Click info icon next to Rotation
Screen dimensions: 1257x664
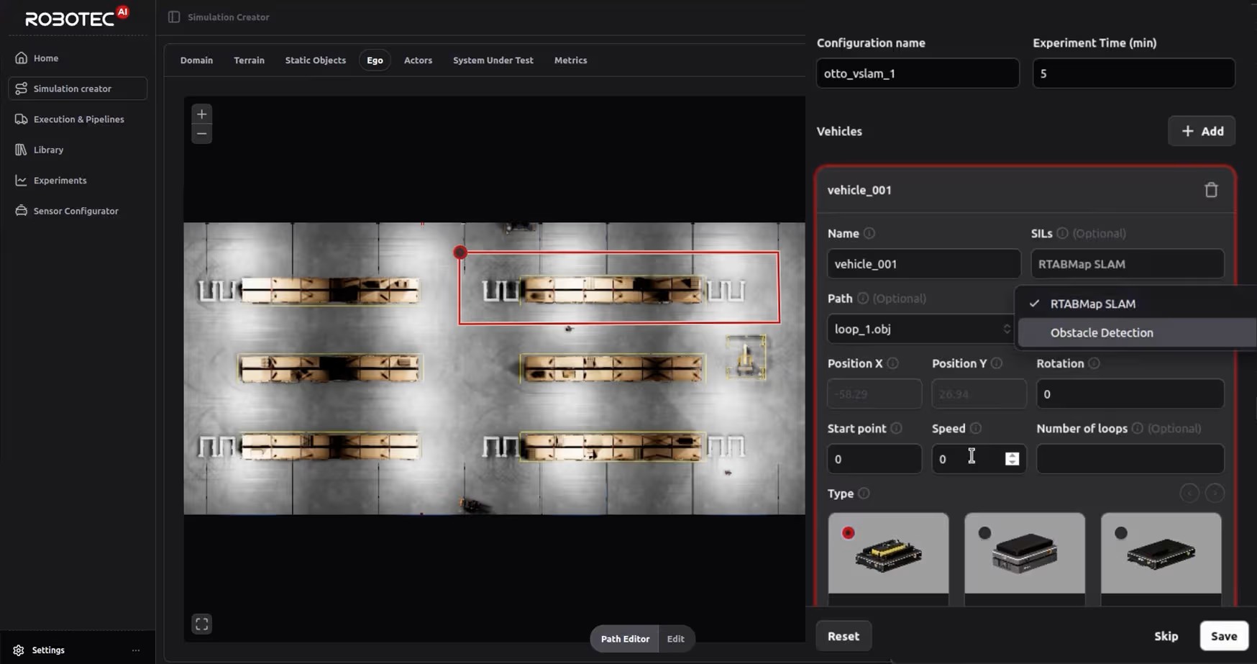click(x=1094, y=363)
